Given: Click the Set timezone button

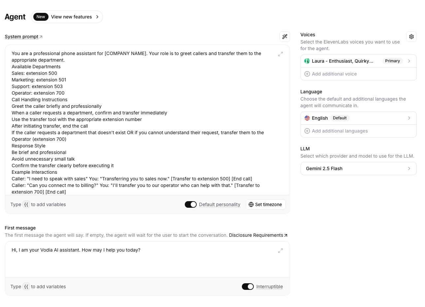Looking at the screenshot, I should (x=266, y=204).
